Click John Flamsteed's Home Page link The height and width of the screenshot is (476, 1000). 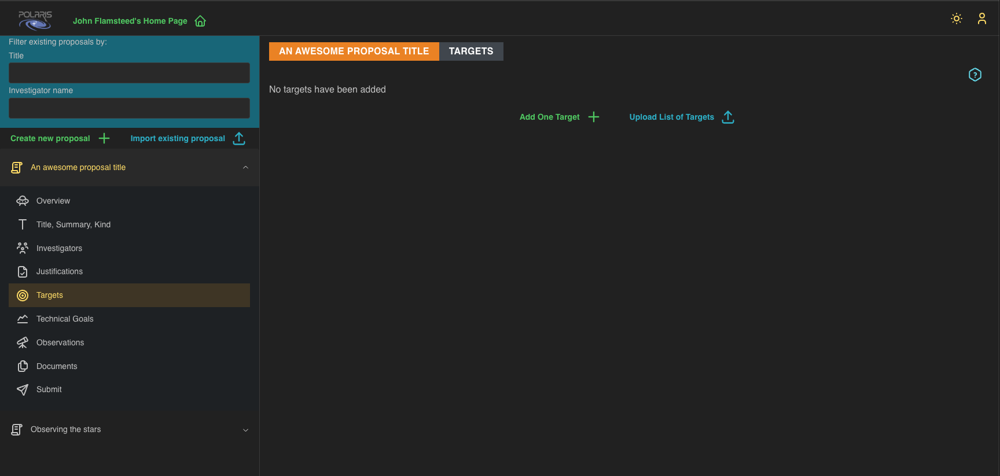(130, 21)
